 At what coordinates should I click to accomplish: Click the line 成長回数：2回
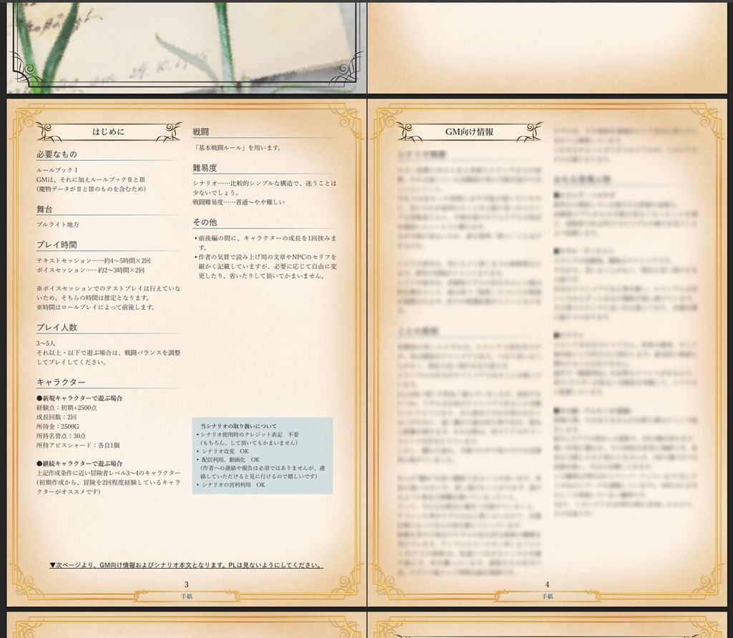click(x=57, y=417)
